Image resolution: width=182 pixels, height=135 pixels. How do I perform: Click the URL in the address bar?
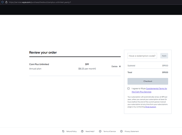point(40,2)
